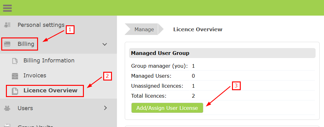Click the "Unassigned licences:" label

(x=157, y=86)
